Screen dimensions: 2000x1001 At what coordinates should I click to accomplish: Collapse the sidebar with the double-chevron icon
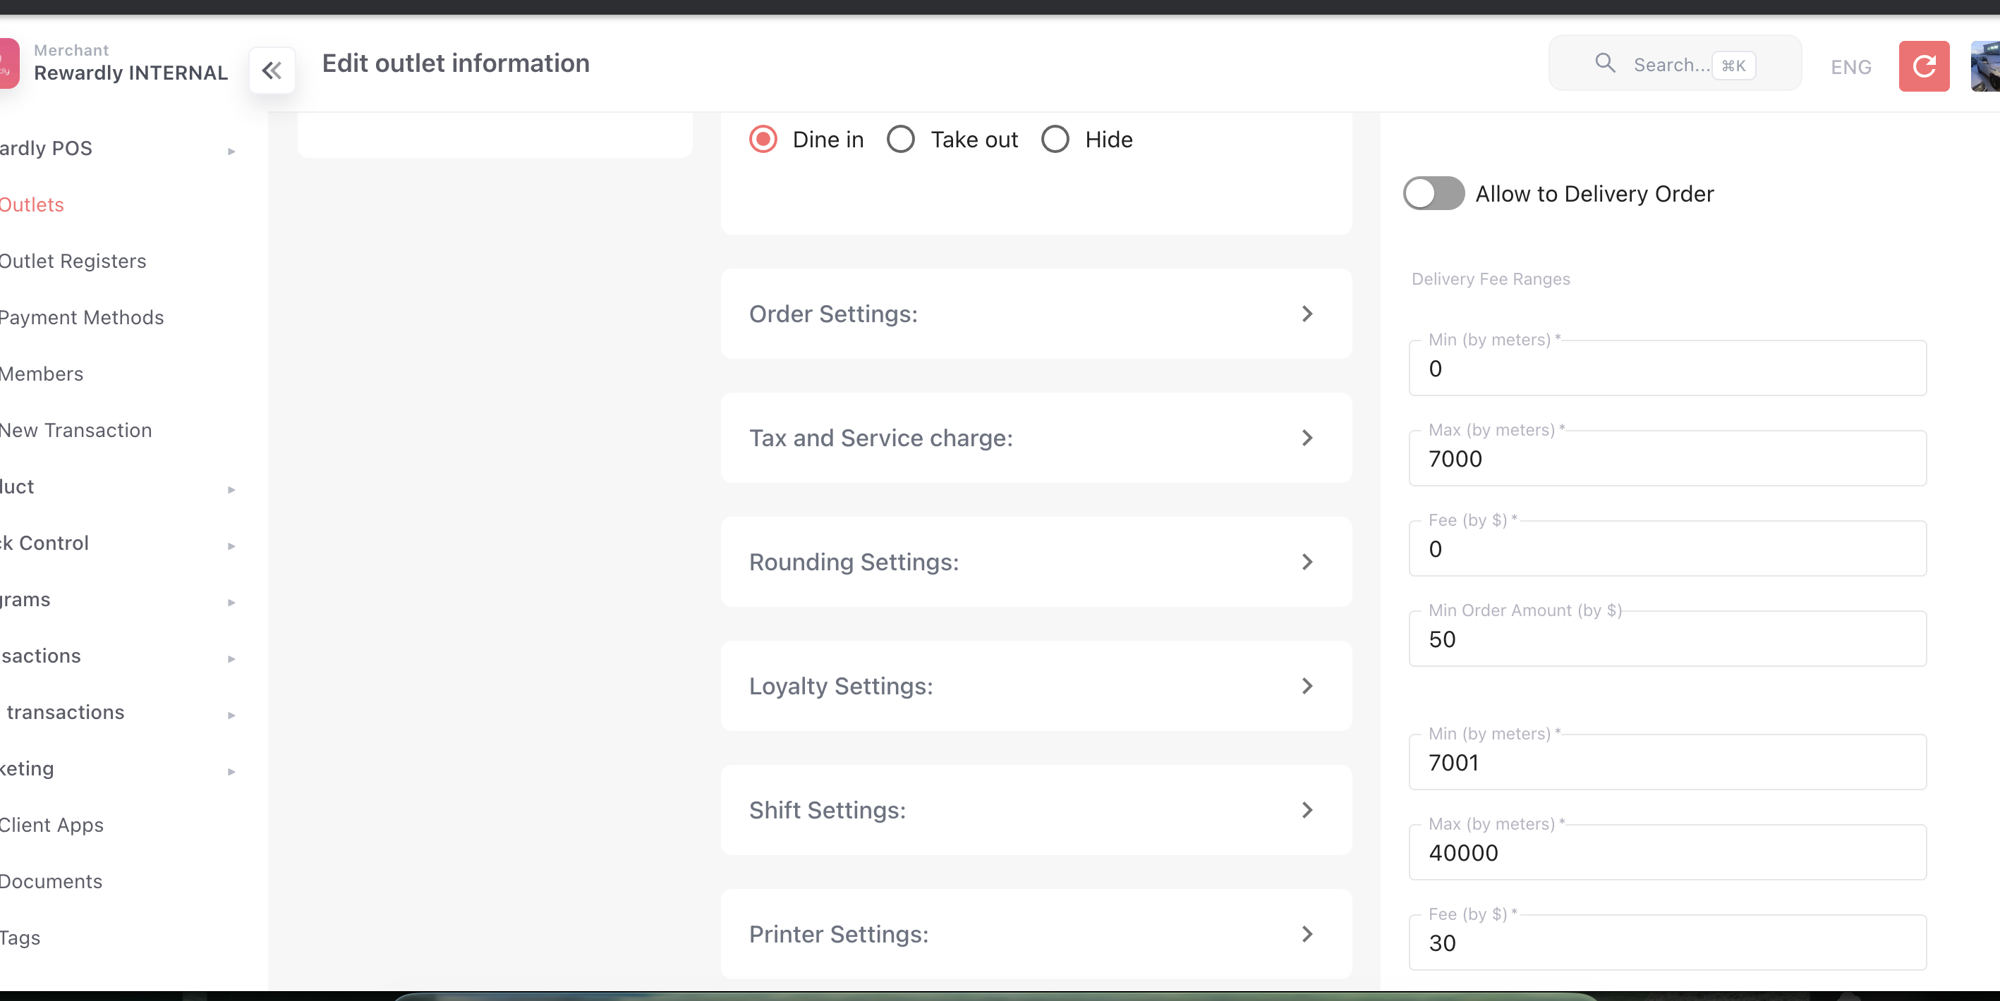[x=272, y=70]
